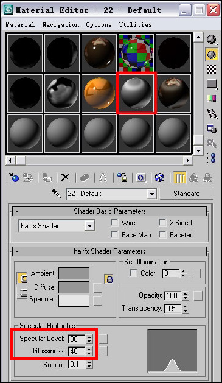
Task: Click the Get Material icon
Action: 14,178
